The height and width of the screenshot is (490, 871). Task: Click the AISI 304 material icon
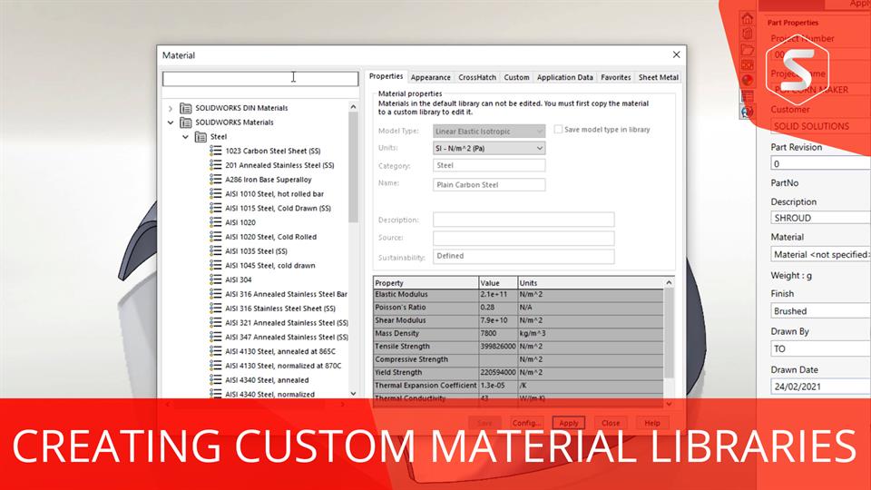(x=216, y=280)
